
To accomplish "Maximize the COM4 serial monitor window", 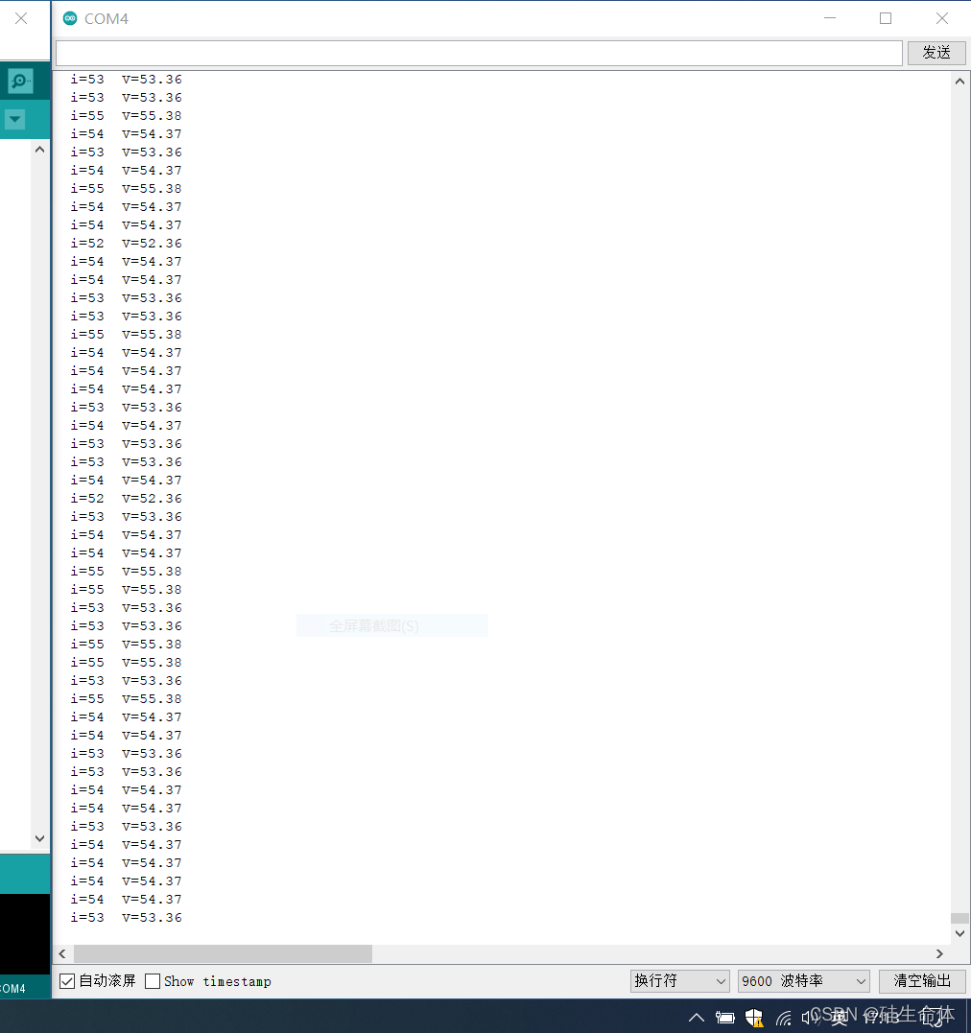I will [886, 18].
